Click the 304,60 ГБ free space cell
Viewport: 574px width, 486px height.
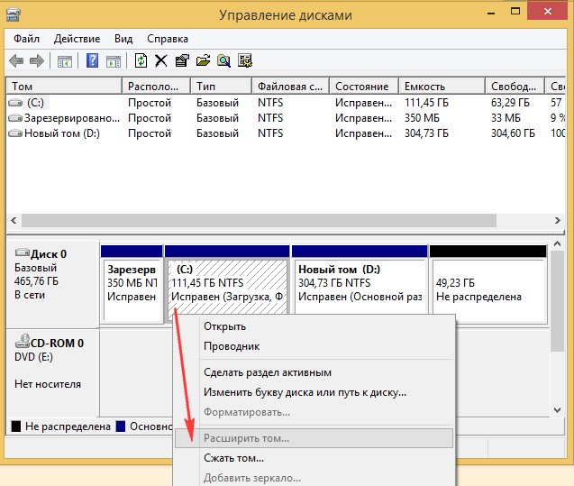tap(513, 133)
